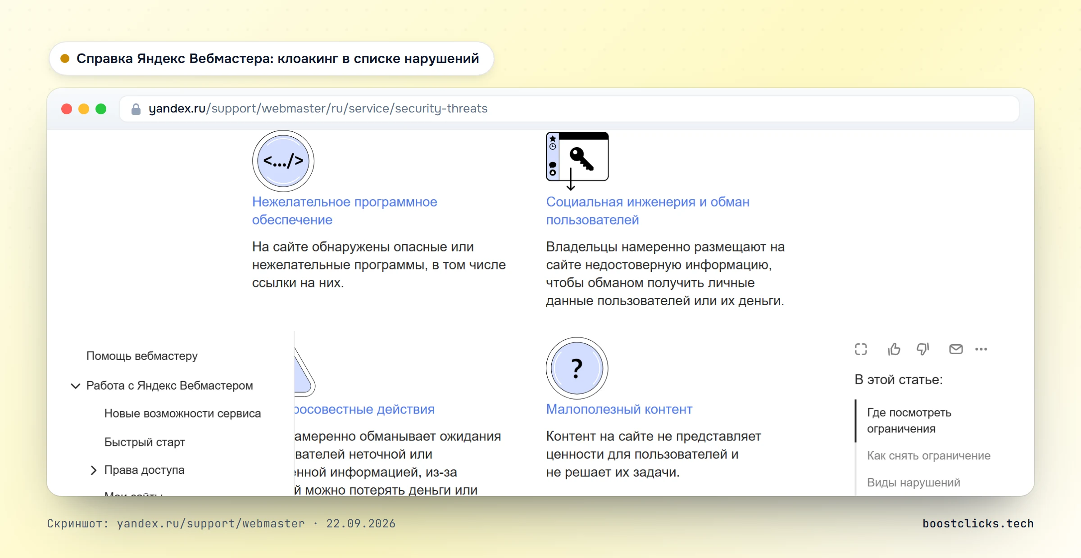
Task: Click the code brackets unwanted software icon
Action: (283, 161)
